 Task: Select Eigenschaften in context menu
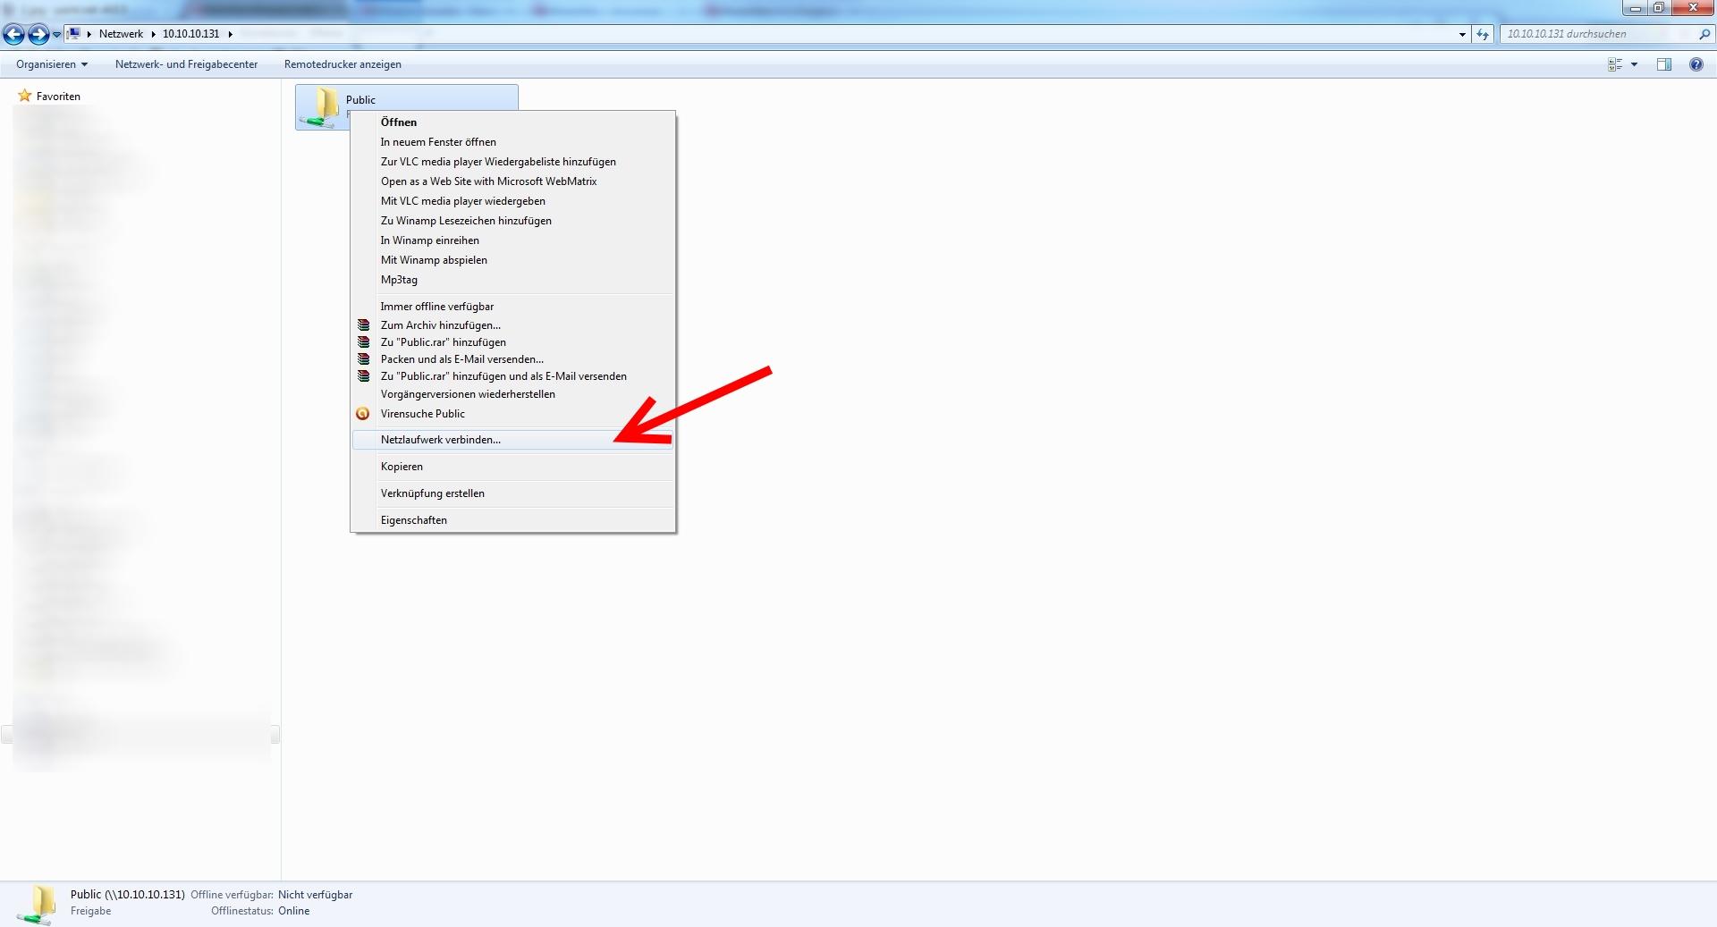[413, 520]
